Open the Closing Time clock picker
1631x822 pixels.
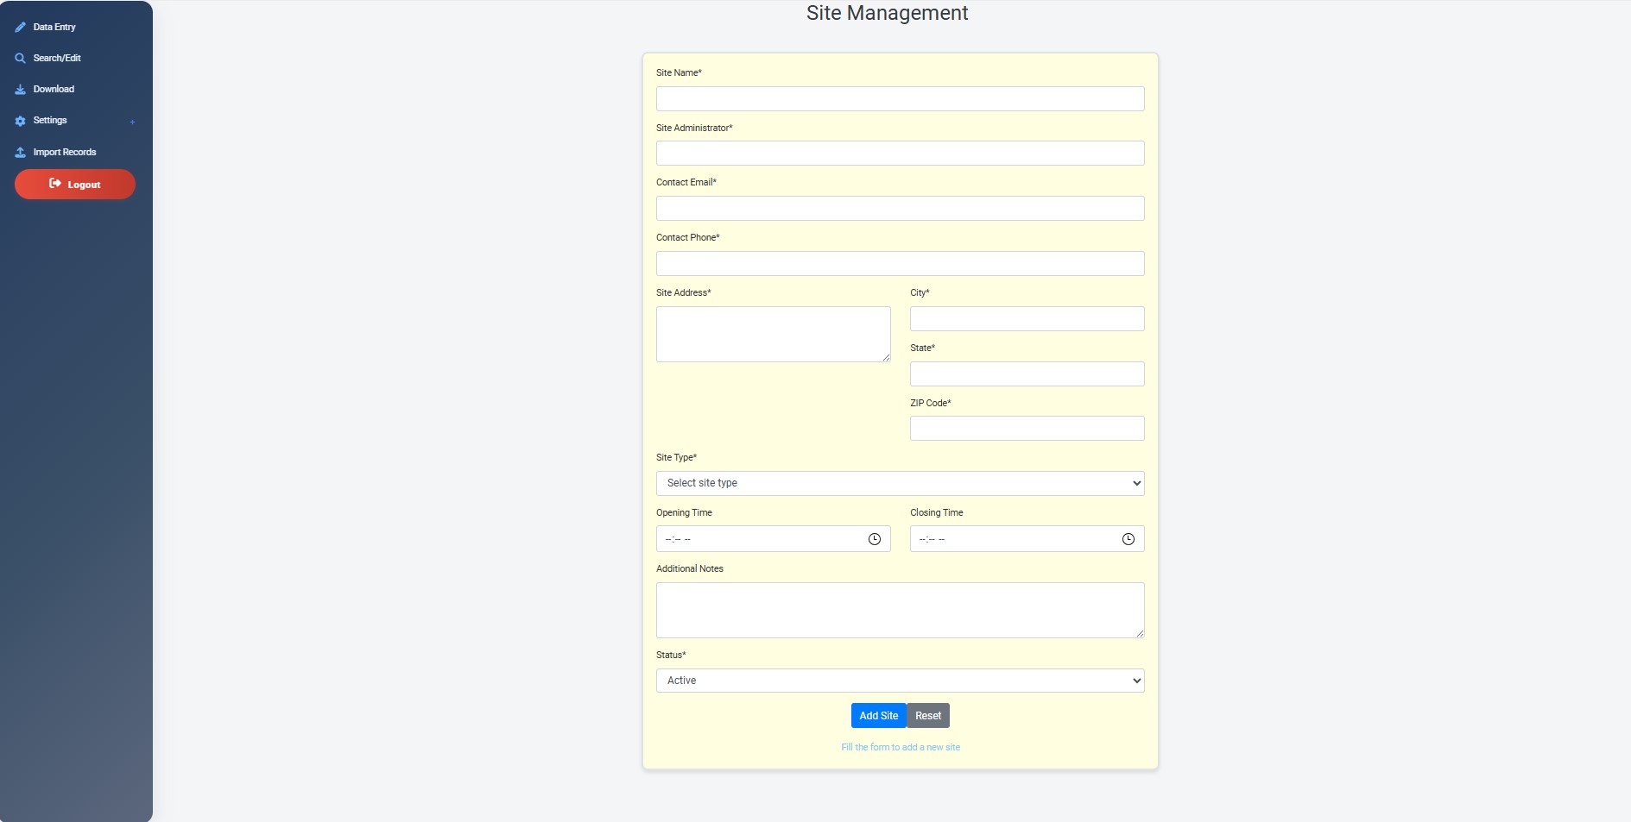point(1128,539)
